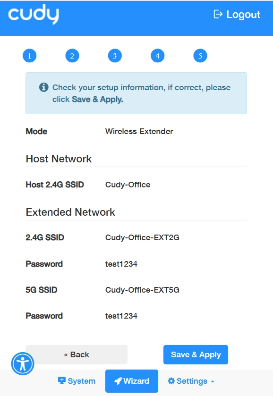Open the accessibility widget icon
The height and width of the screenshot is (396, 273).
coord(23,364)
